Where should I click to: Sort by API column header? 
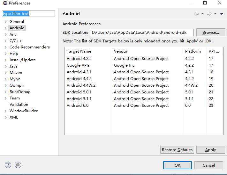[215, 51]
